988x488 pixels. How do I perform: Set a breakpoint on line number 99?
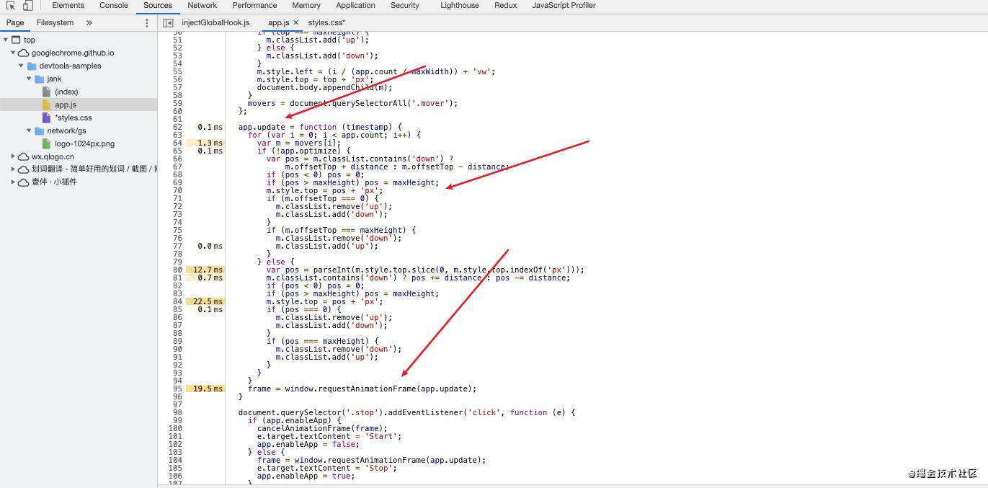coord(177,420)
